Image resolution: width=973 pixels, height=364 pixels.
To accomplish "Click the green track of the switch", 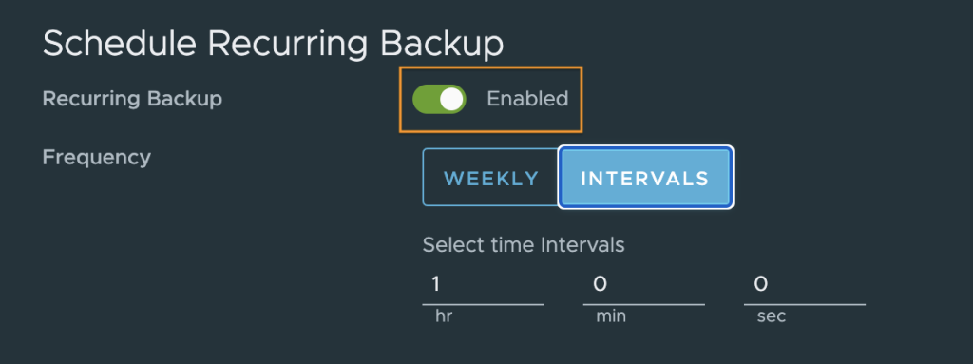I will tap(427, 100).
